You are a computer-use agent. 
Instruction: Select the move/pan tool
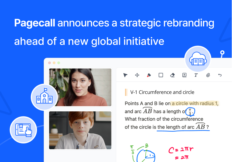click(137, 75)
